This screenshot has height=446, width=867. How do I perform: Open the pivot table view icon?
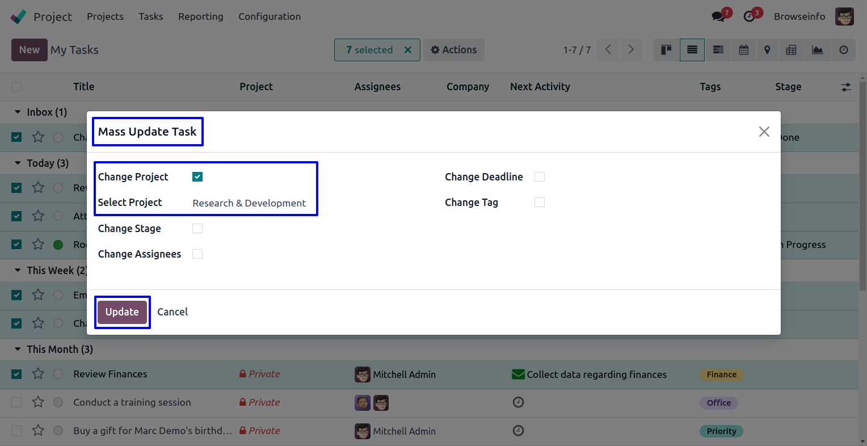[791, 50]
